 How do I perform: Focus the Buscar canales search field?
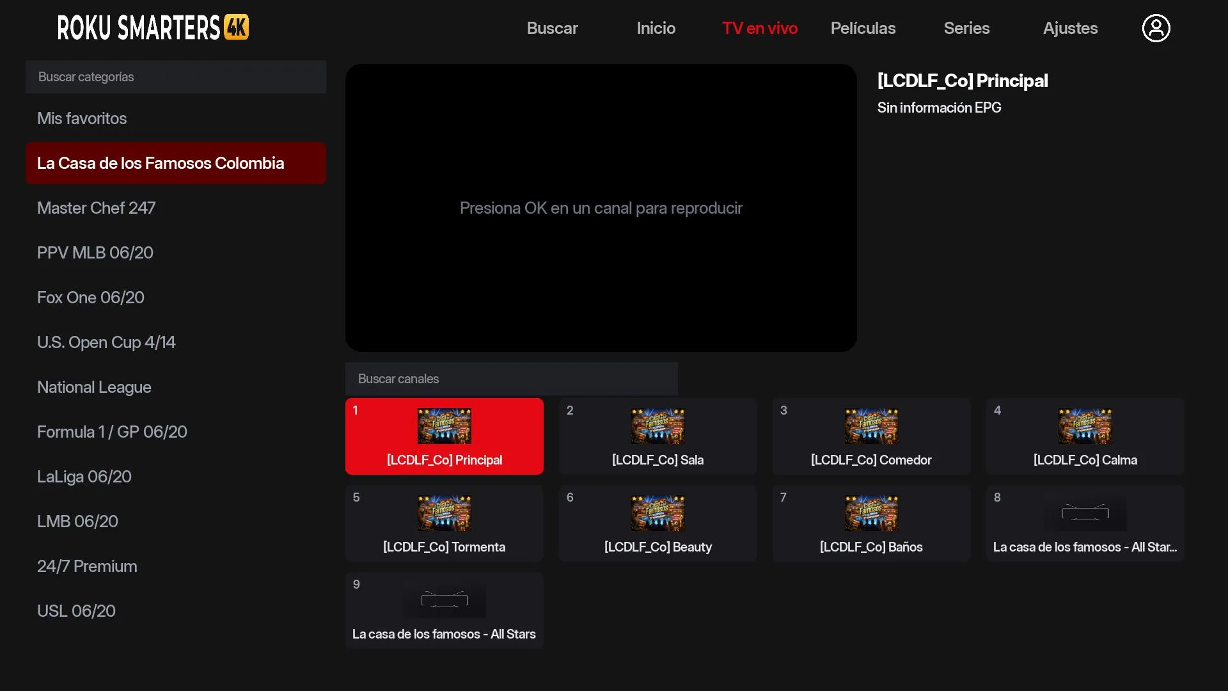point(512,379)
